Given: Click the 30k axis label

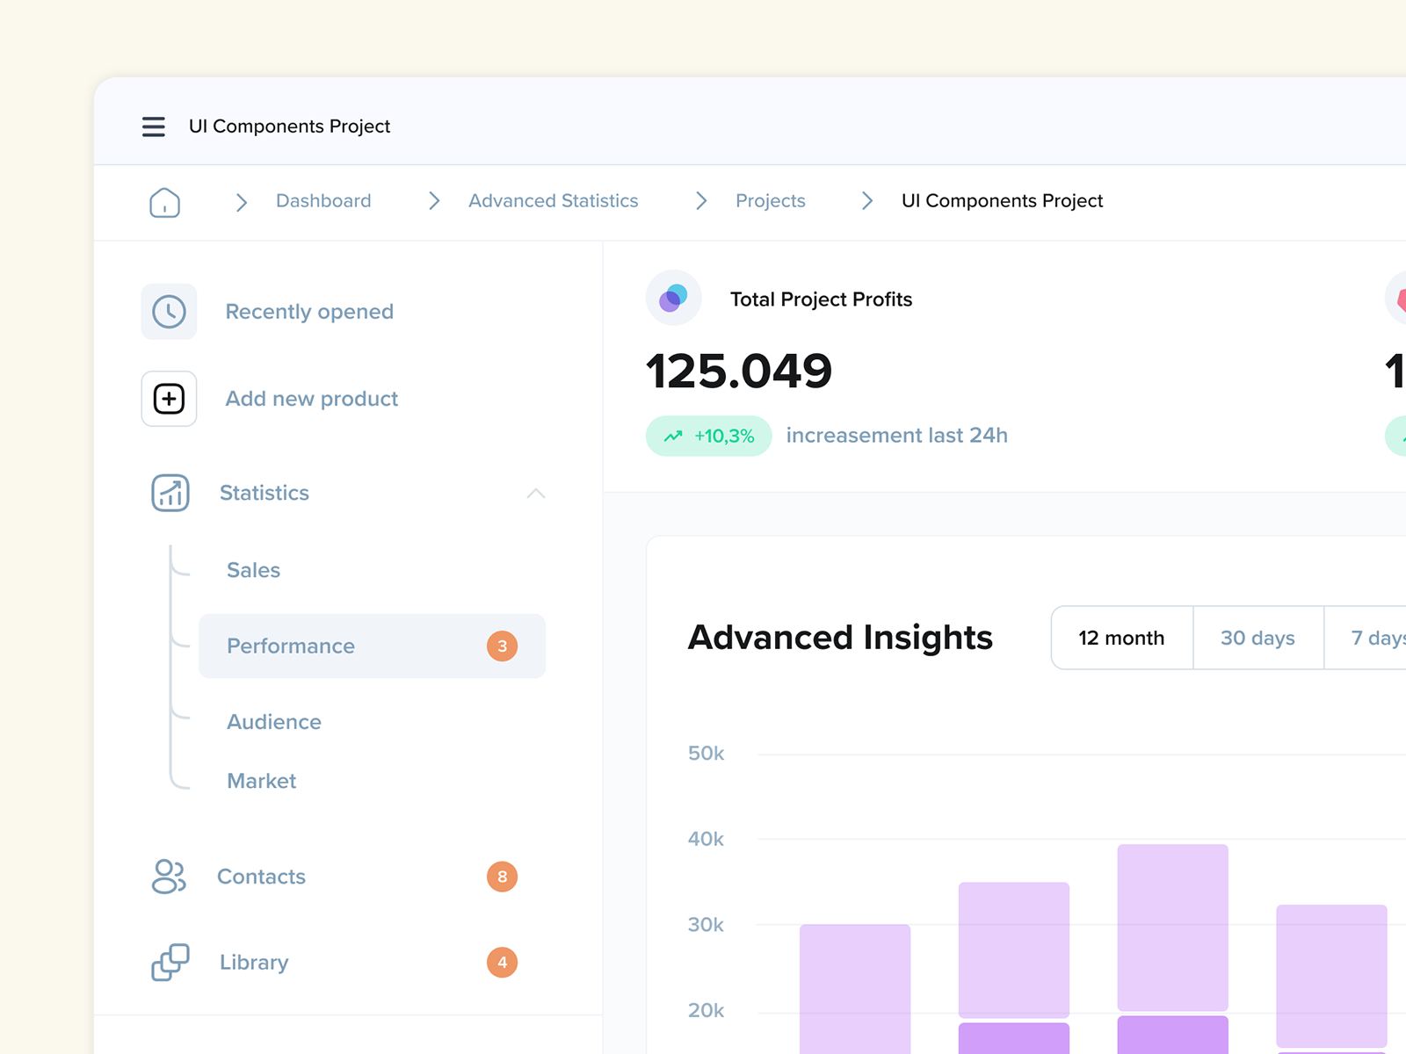Looking at the screenshot, I should (707, 925).
